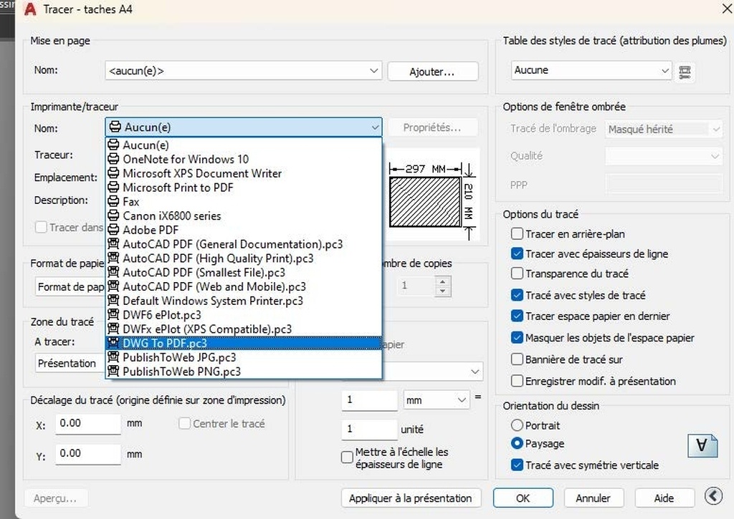This screenshot has height=519, width=734.
Task: Select DWFx ePlot (XPS Compatible).pc3
Action: pyautogui.click(x=244, y=329)
